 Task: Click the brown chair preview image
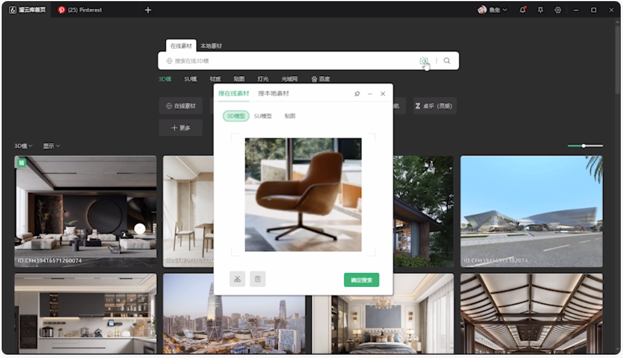click(x=303, y=195)
